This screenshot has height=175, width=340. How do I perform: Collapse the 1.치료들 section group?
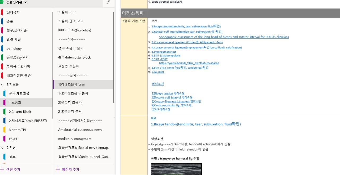(3, 84)
